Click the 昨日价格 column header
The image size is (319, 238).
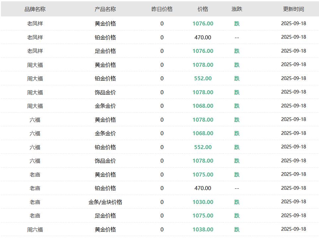[x=162, y=9]
